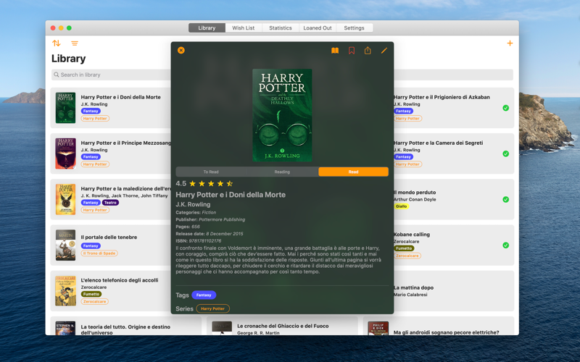Select the Read status segment
580x362 pixels.
[x=353, y=172]
